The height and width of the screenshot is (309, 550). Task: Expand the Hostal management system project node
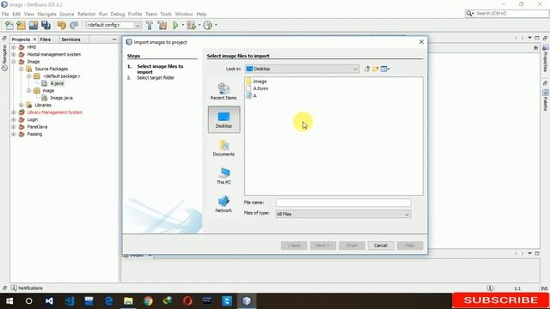click(x=14, y=55)
